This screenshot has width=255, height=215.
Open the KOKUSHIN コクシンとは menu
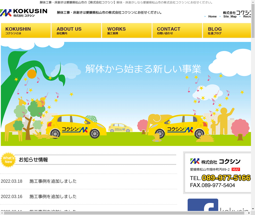pos(26,31)
